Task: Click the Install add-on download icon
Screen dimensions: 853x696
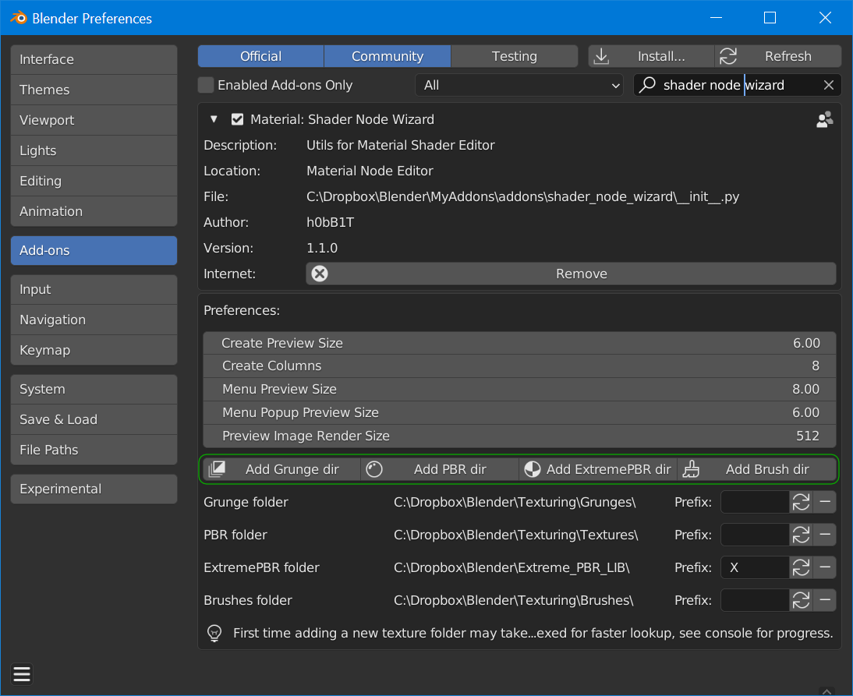Action: [x=601, y=56]
